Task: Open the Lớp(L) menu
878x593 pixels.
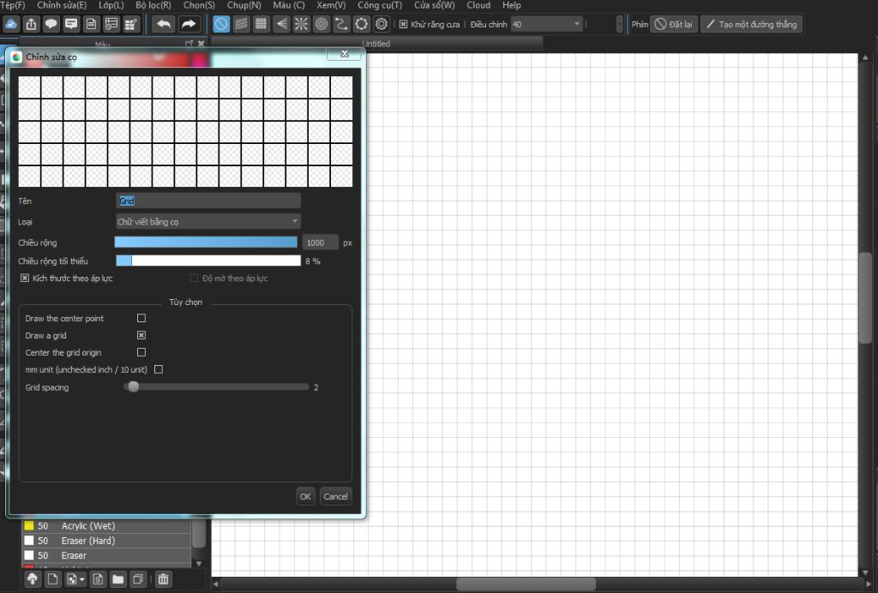Action: tap(111, 5)
